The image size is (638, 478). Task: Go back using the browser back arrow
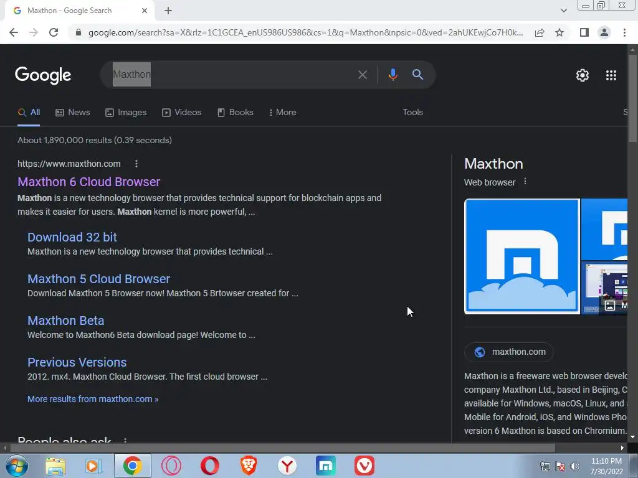(14, 32)
